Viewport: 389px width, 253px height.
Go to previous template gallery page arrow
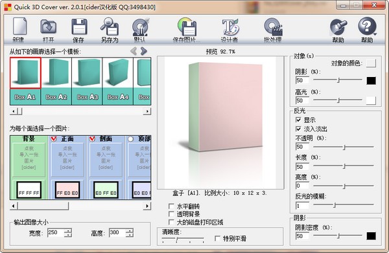[x=134, y=51]
